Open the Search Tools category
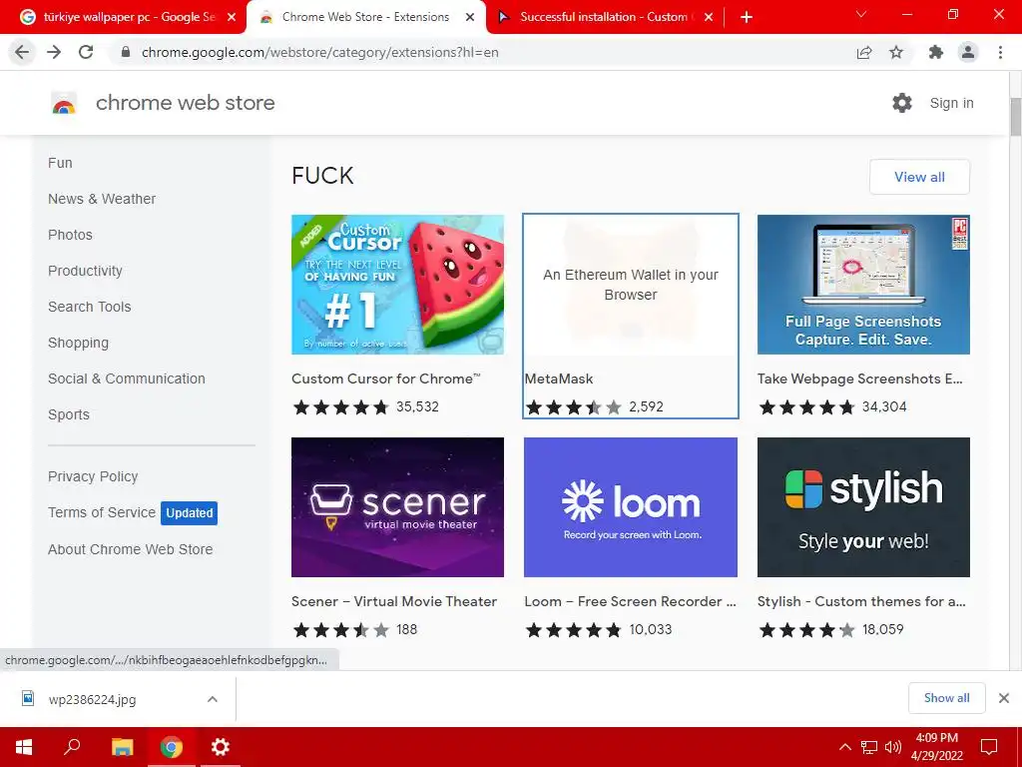This screenshot has width=1022, height=767. click(x=89, y=307)
